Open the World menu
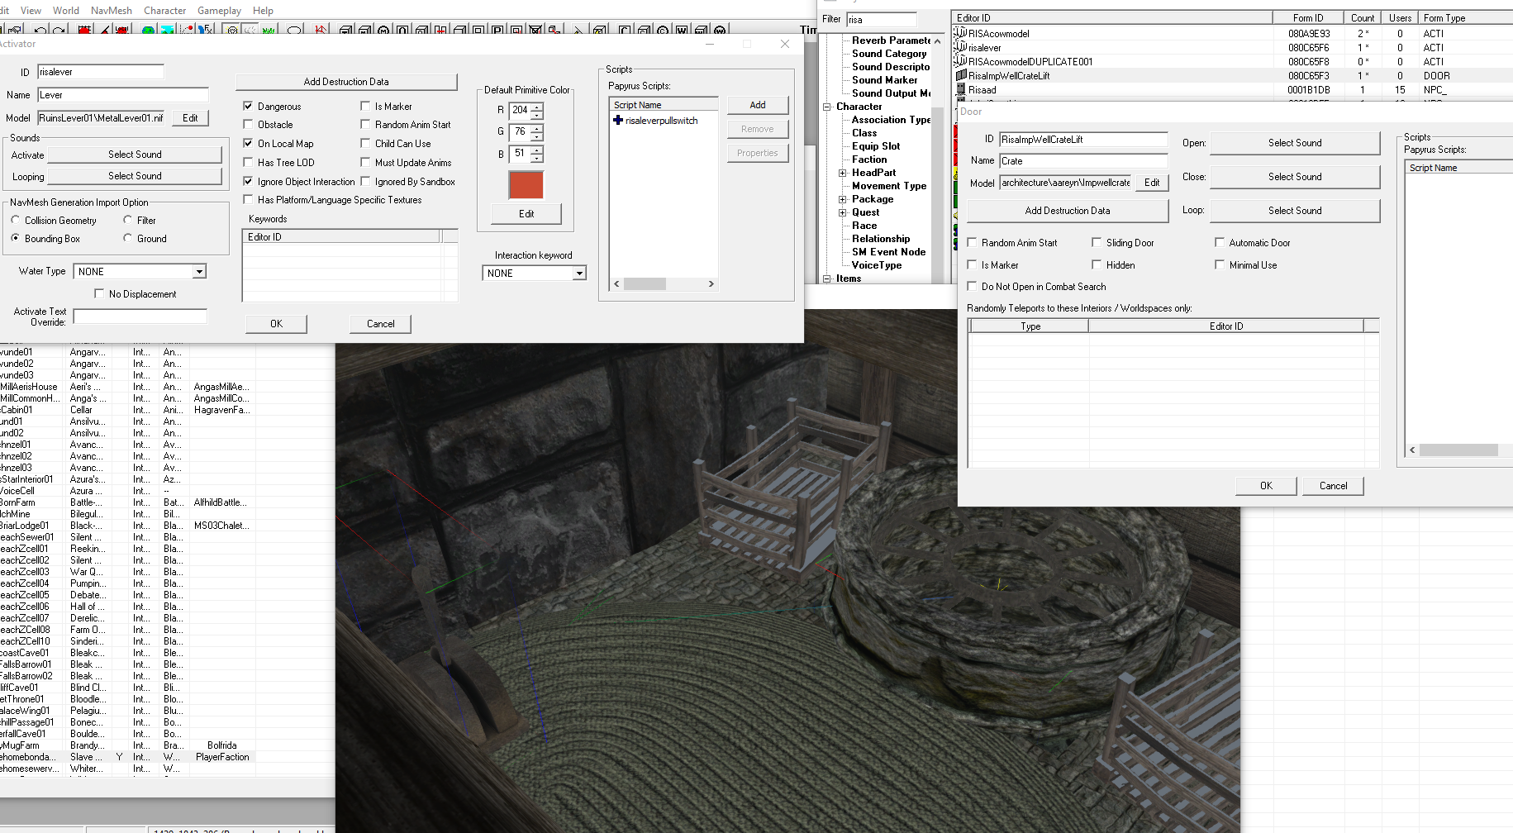 (x=66, y=10)
